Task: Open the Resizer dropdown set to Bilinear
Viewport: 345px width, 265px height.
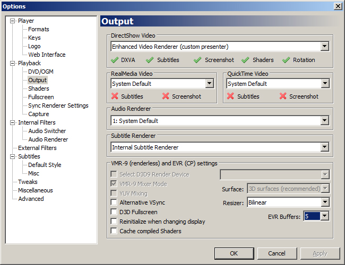Action: coord(324,202)
